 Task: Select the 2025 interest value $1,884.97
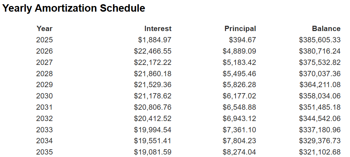(154, 40)
